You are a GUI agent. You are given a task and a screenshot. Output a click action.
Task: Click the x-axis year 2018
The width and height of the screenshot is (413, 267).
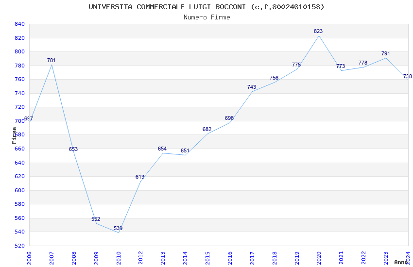pyautogui.click(x=275, y=258)
